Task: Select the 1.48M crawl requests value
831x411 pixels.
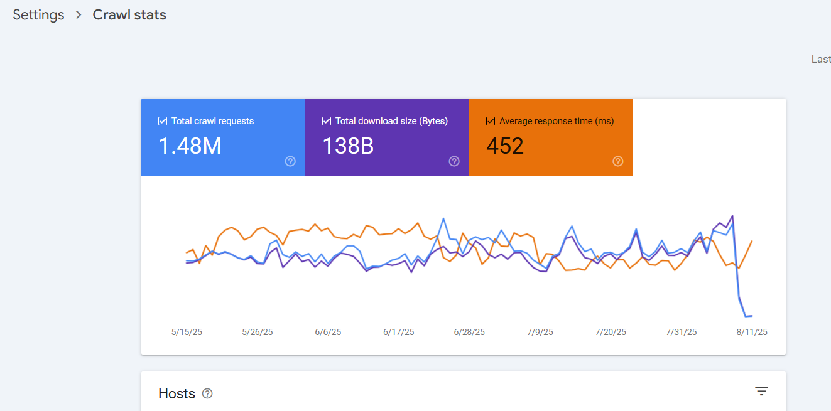Action: (190, 146)
